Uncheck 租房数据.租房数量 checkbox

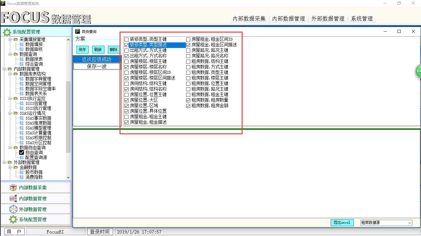click(x=188, y=100)
